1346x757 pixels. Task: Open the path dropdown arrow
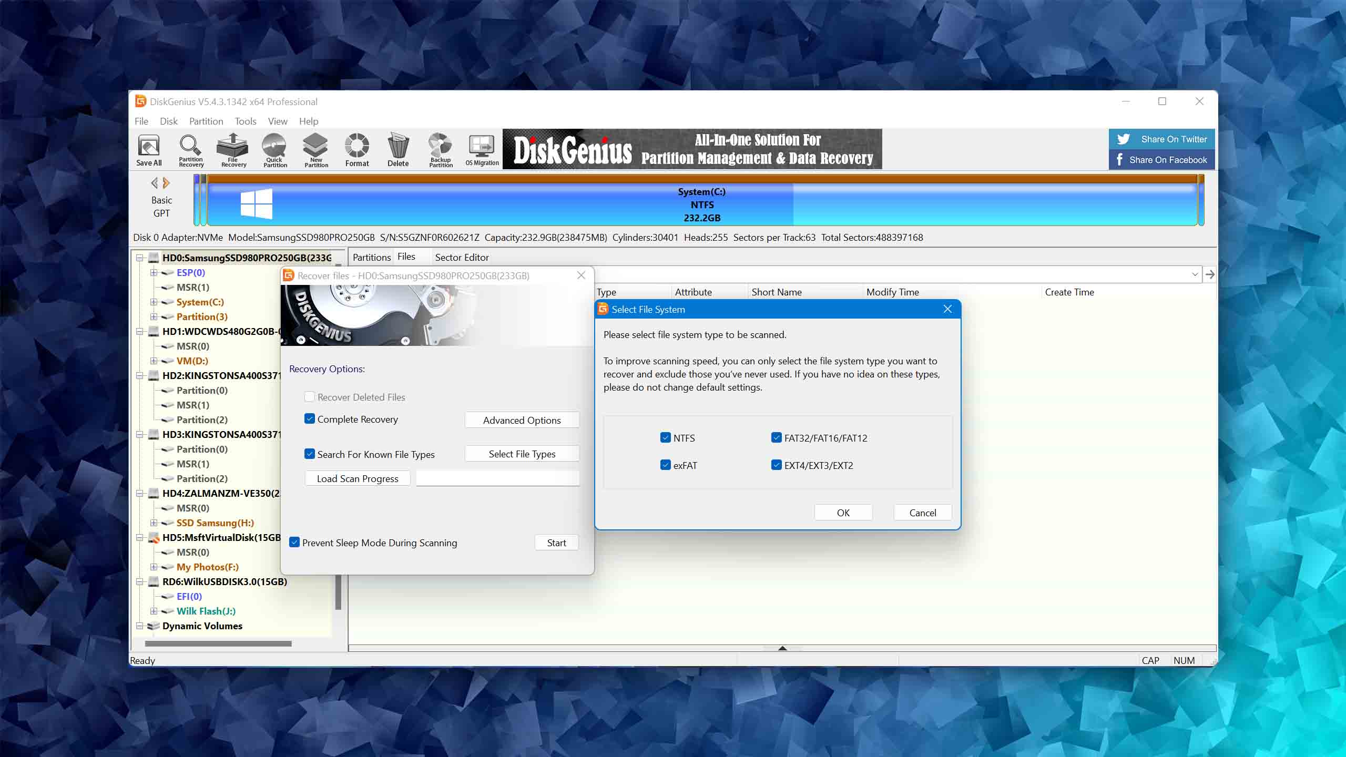pos(1195,274)
